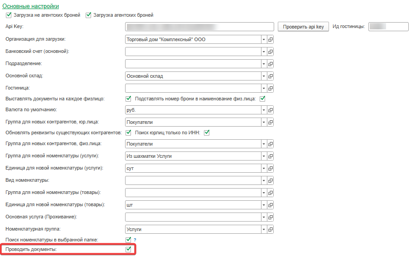This screenshot has height=260, width=416.
Task: Expand the Организация для загрузки dropdown
Action: (x=264, y=39)
